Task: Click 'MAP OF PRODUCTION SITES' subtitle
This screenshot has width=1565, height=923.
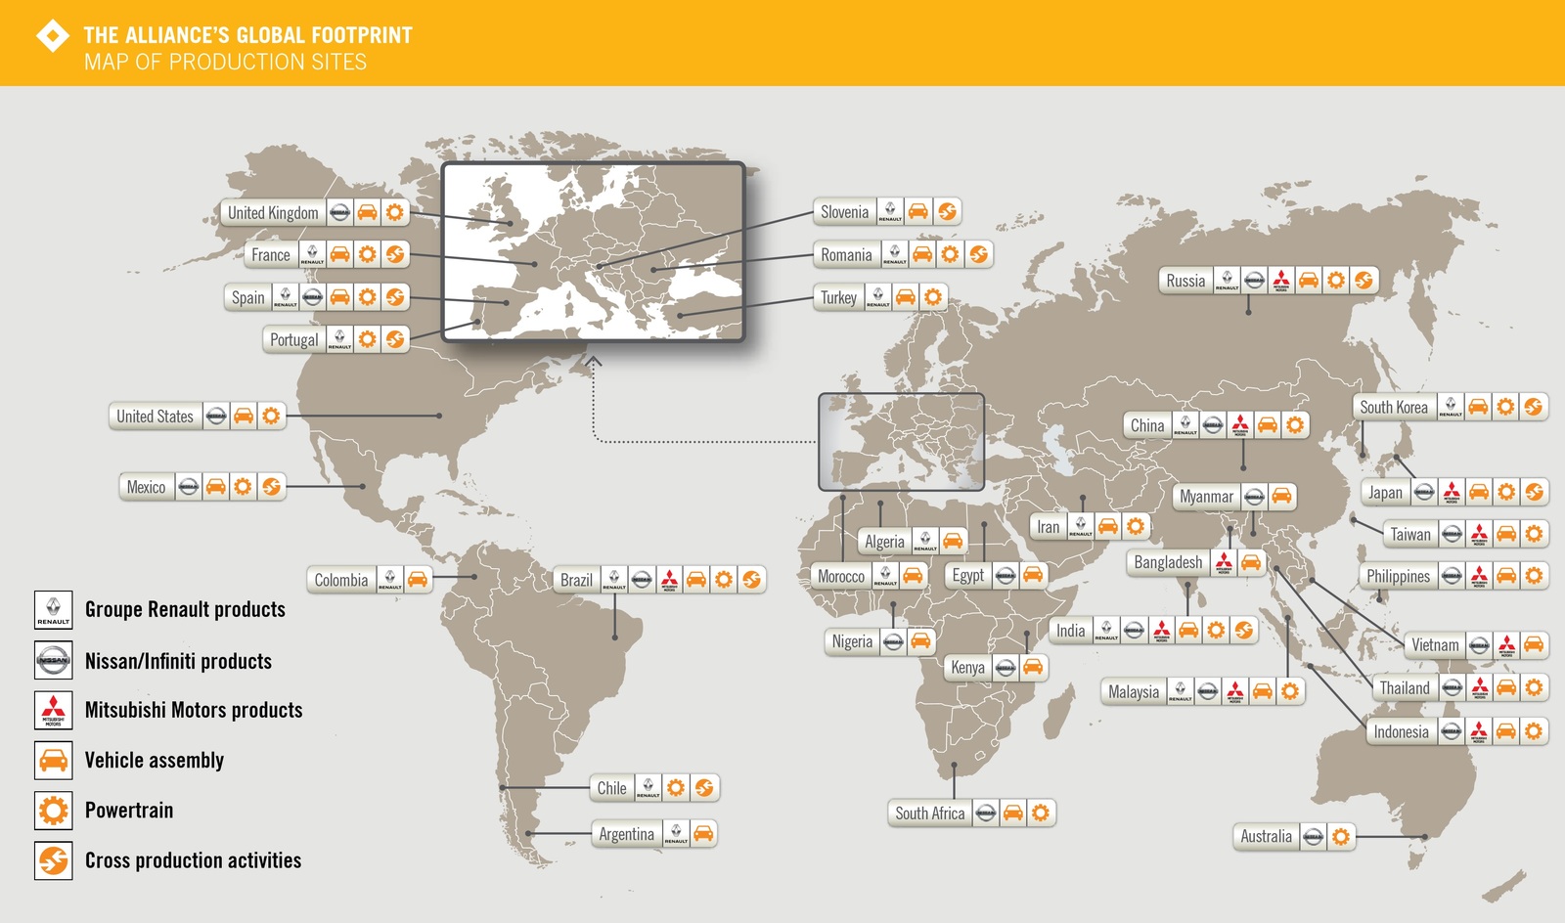Action: (x=225, y=62)
